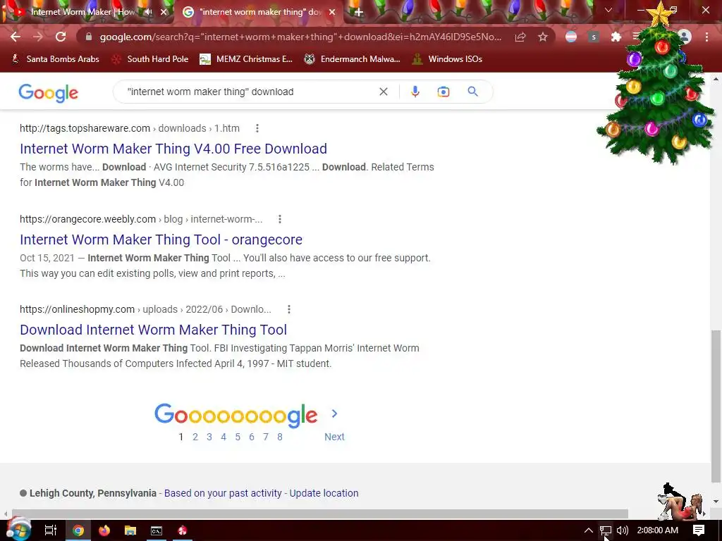Open the red taskbar icon beside Command Prompt
The image size is (722, 541).
pyautogui.click(x=183, y=530)
